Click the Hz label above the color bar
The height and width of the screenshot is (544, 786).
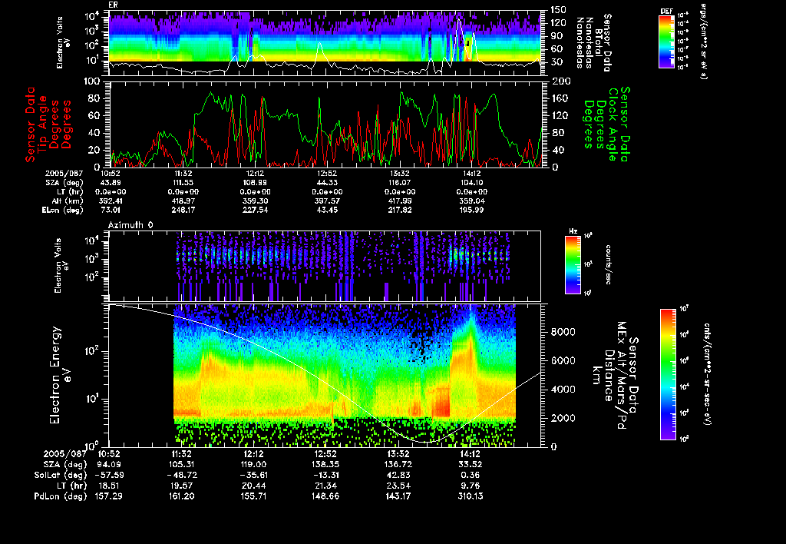click(573, 232)
